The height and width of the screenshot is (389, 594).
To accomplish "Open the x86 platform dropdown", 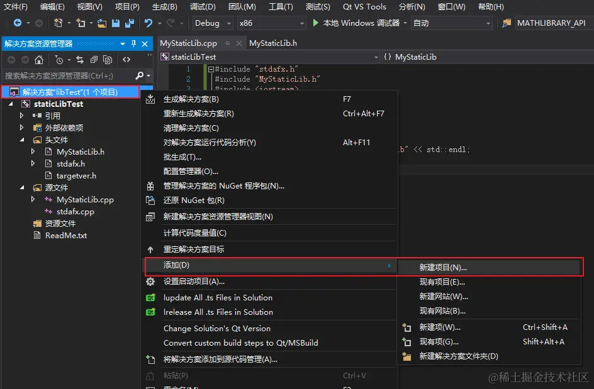I will pyautogui.click(x=271, y=23).
